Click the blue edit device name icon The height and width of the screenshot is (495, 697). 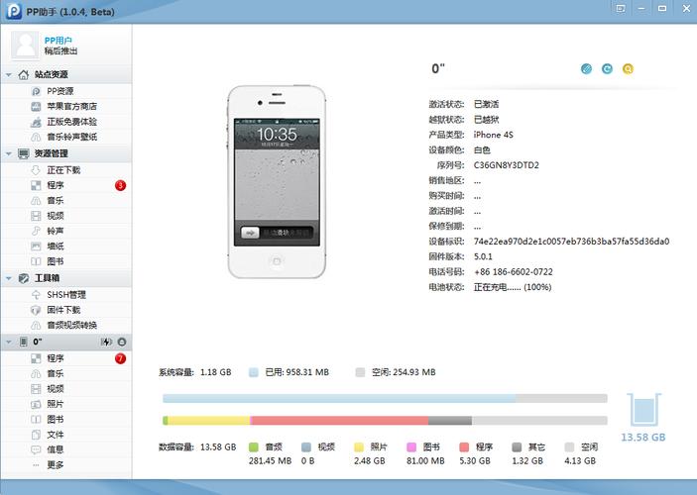pyautogui.click(x=586, y=69)
